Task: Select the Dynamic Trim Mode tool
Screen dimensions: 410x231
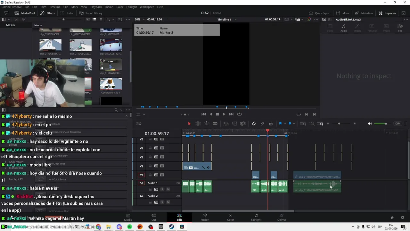Action: click(x=207, y=124)
